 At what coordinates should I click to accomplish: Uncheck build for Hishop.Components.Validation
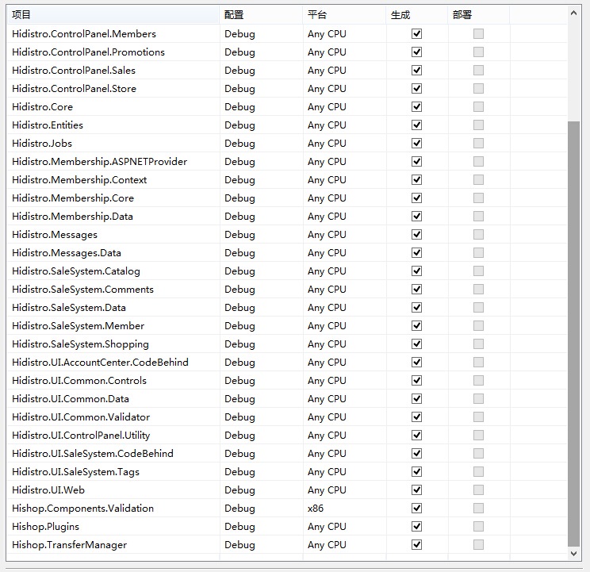[416, 509]
